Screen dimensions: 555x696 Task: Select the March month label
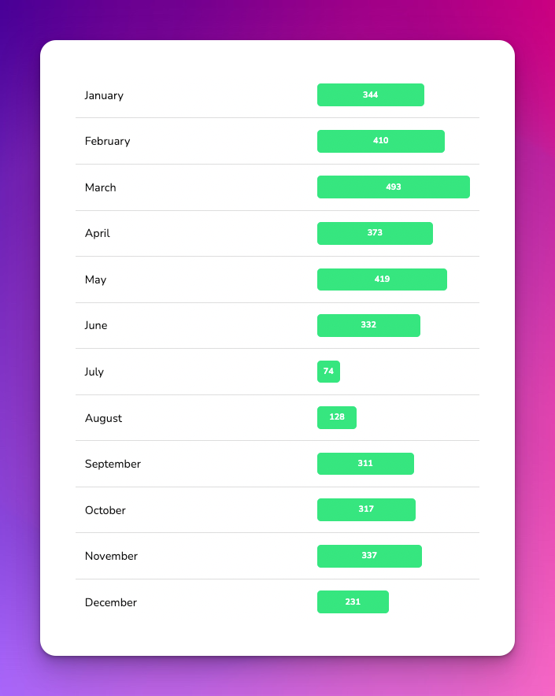(x=100, y=187)
